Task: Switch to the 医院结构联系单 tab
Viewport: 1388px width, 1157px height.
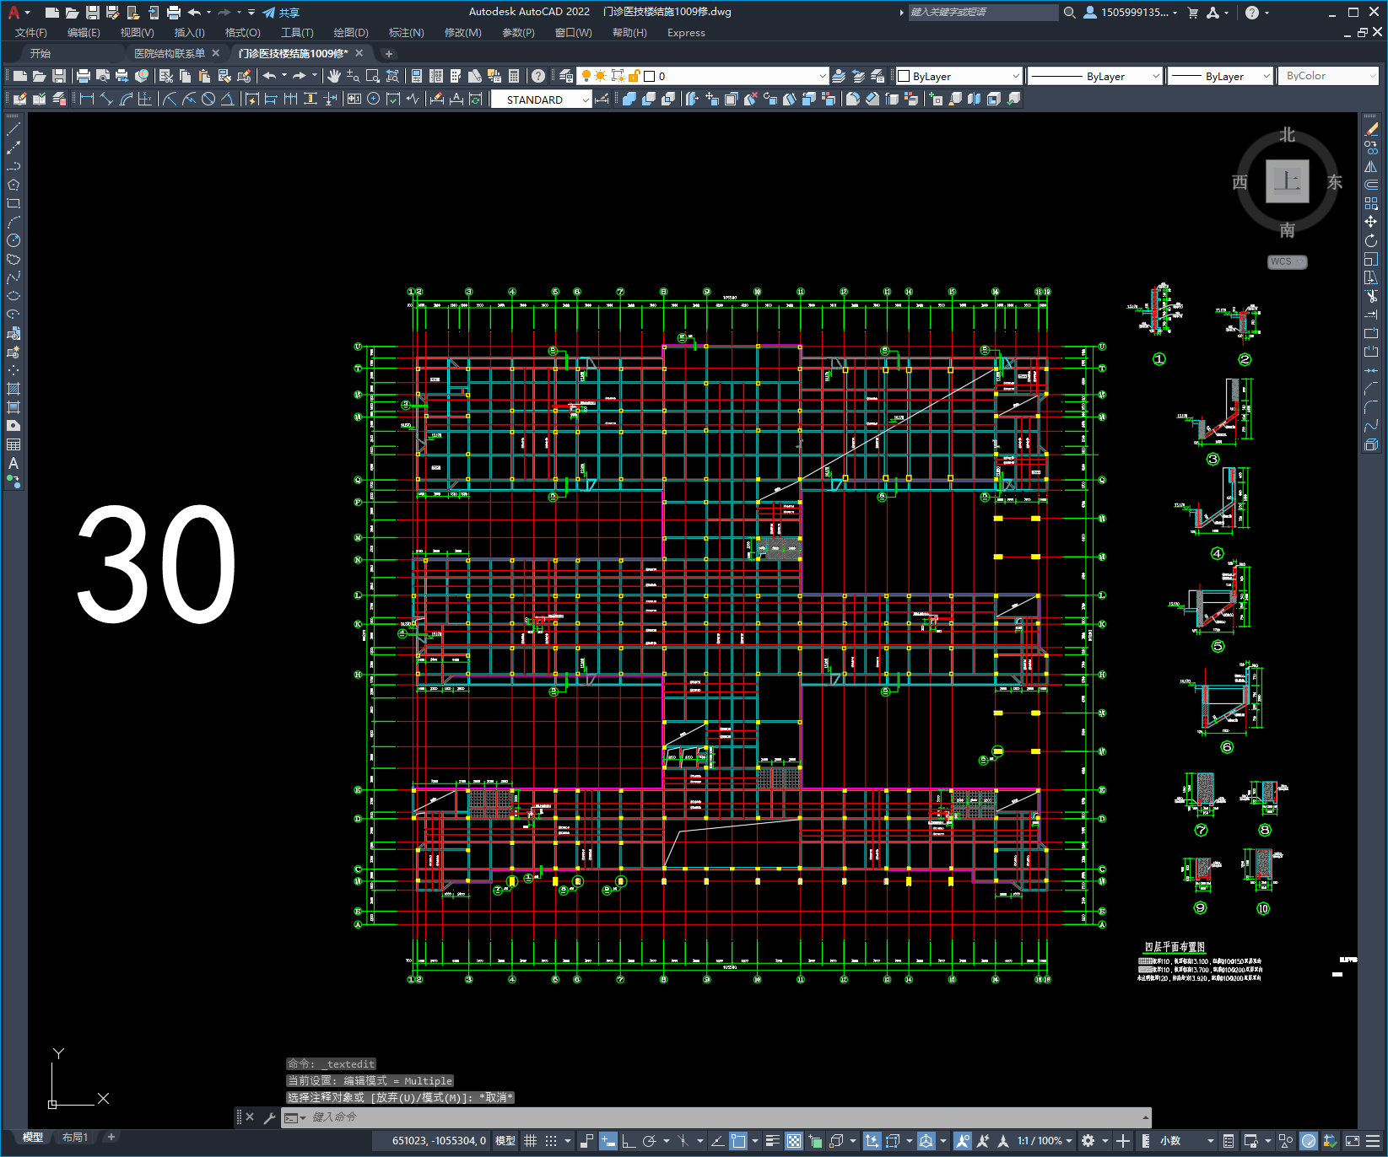Action: [170, 53]
